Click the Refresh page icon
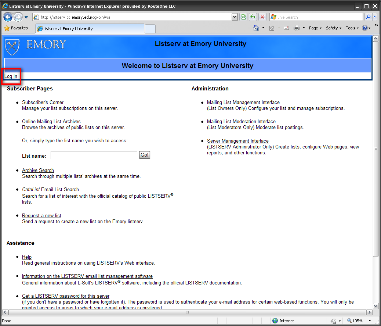Screen dimensions: 381x326 pyautogui.click(x=253, y=17)
